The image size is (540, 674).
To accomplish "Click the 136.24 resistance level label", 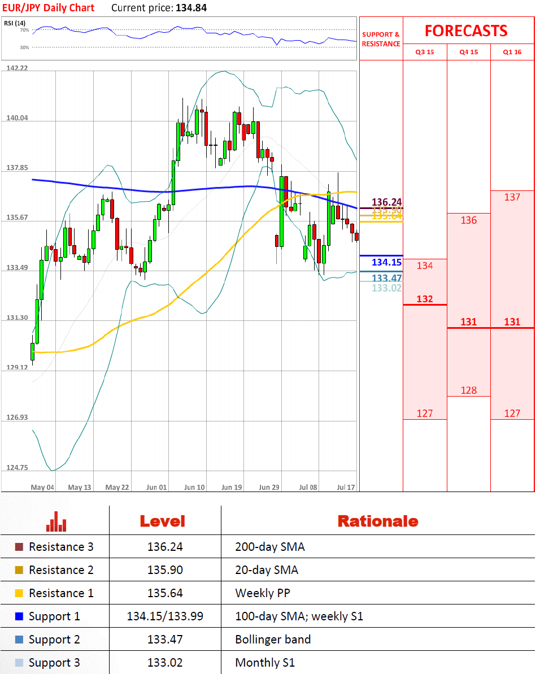I will [386, 202].
